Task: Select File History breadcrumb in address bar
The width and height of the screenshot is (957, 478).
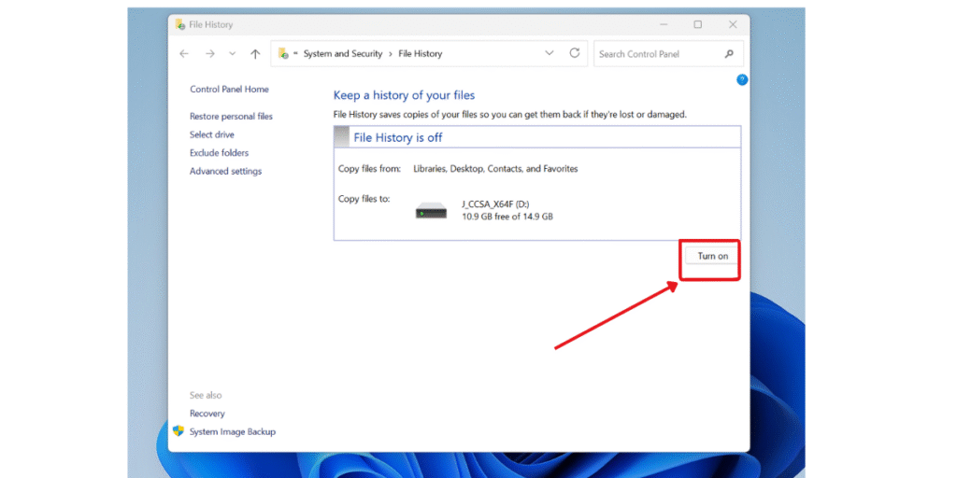Action: pyautogui.click(x=420, y=53)
